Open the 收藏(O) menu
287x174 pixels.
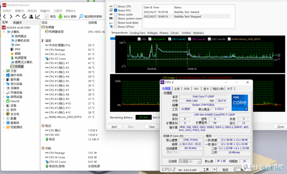[45, 11]
